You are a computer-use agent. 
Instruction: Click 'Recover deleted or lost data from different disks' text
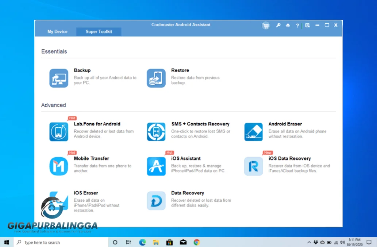point(201,203)
